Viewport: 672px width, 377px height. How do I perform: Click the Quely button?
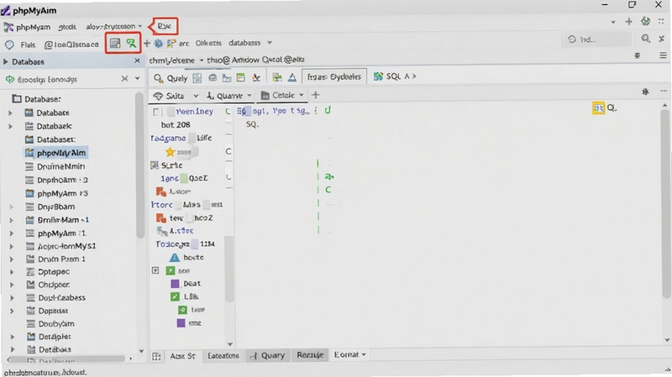point(171,78)
